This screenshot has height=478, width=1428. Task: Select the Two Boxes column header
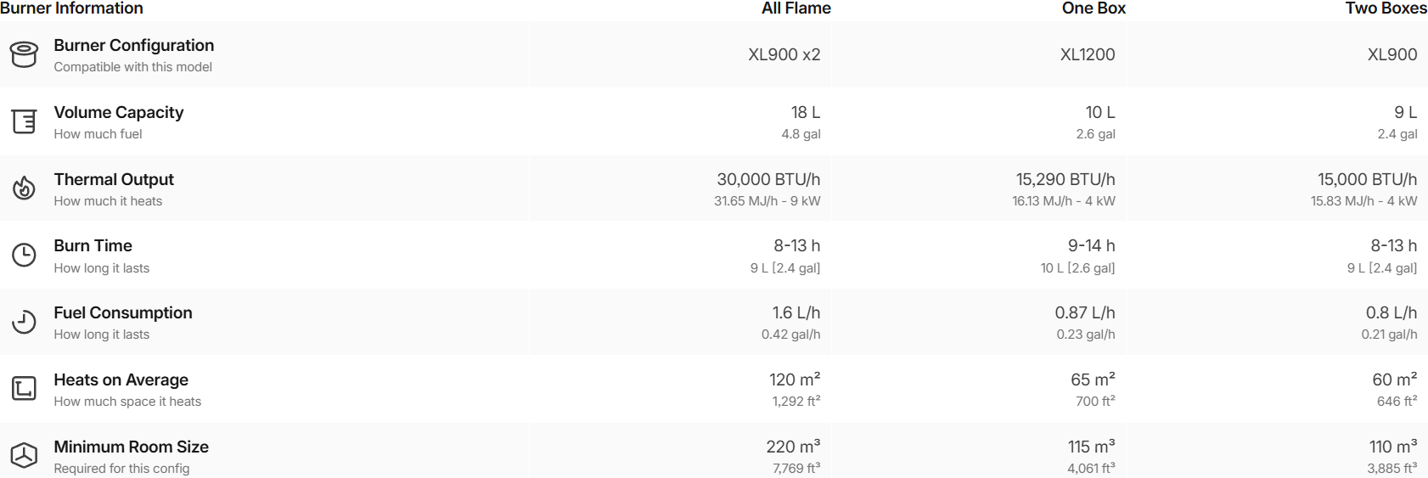pyautogui.click(x=1386, y=8)
